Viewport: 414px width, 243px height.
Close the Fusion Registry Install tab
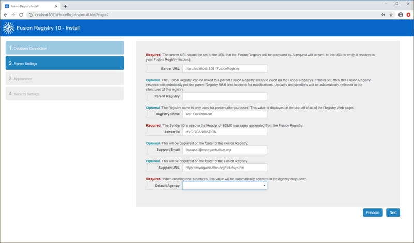coord(56,6)
